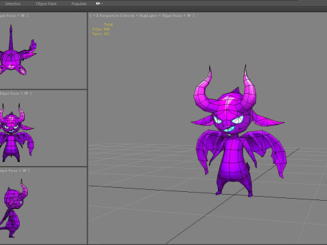The width and height of the screenshot is (327, 245).
Task: Activate the bottom-left side view viewport
Action: pos(43,206)
